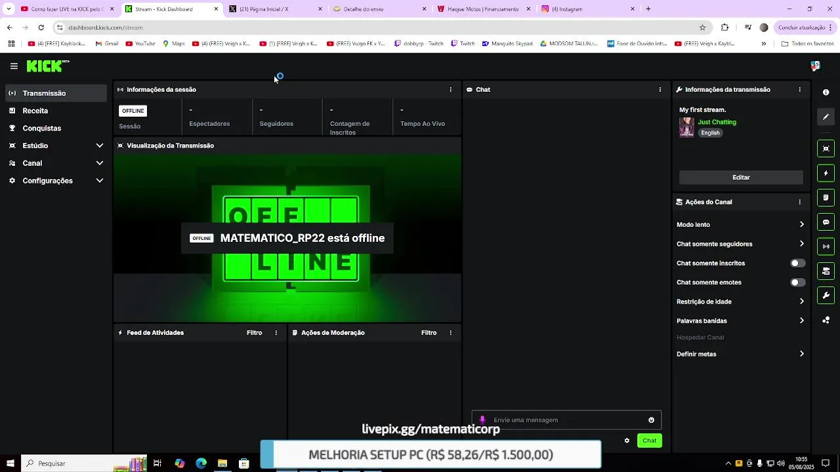
Task: Open the Windows Start menu
Action: click(x=10, y=463)
